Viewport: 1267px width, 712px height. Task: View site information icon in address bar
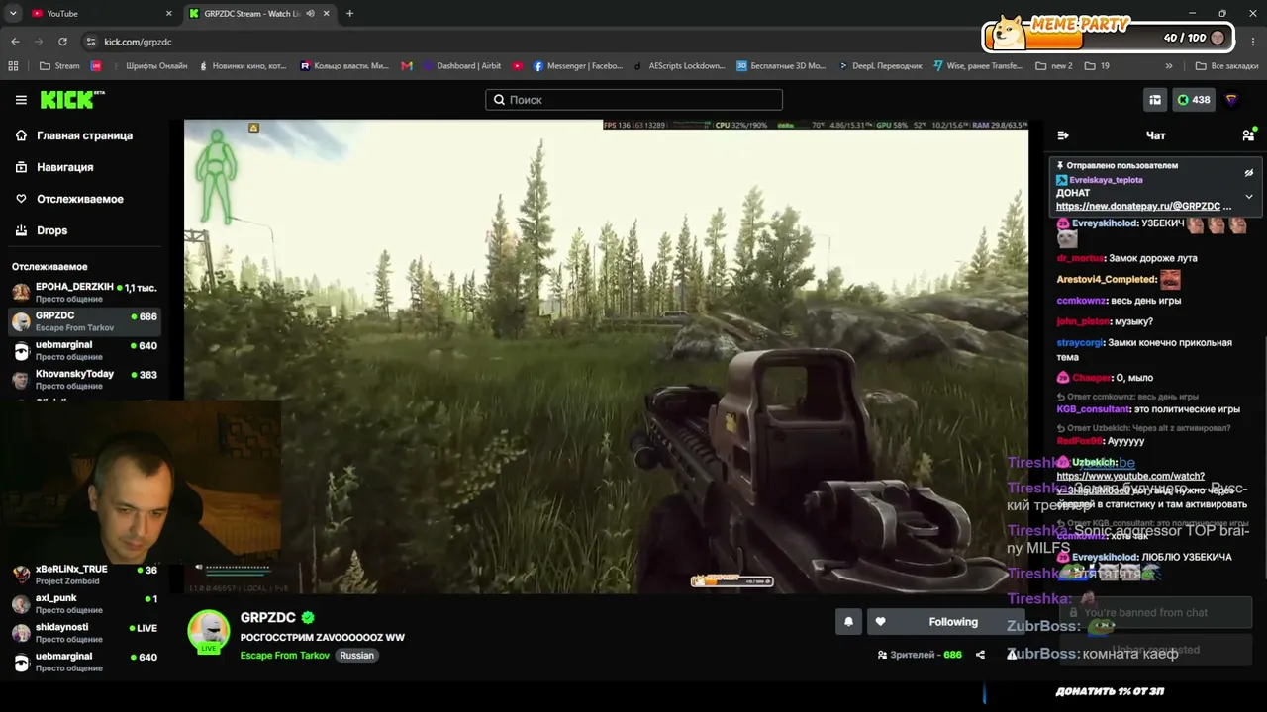[x=91, y=42]
